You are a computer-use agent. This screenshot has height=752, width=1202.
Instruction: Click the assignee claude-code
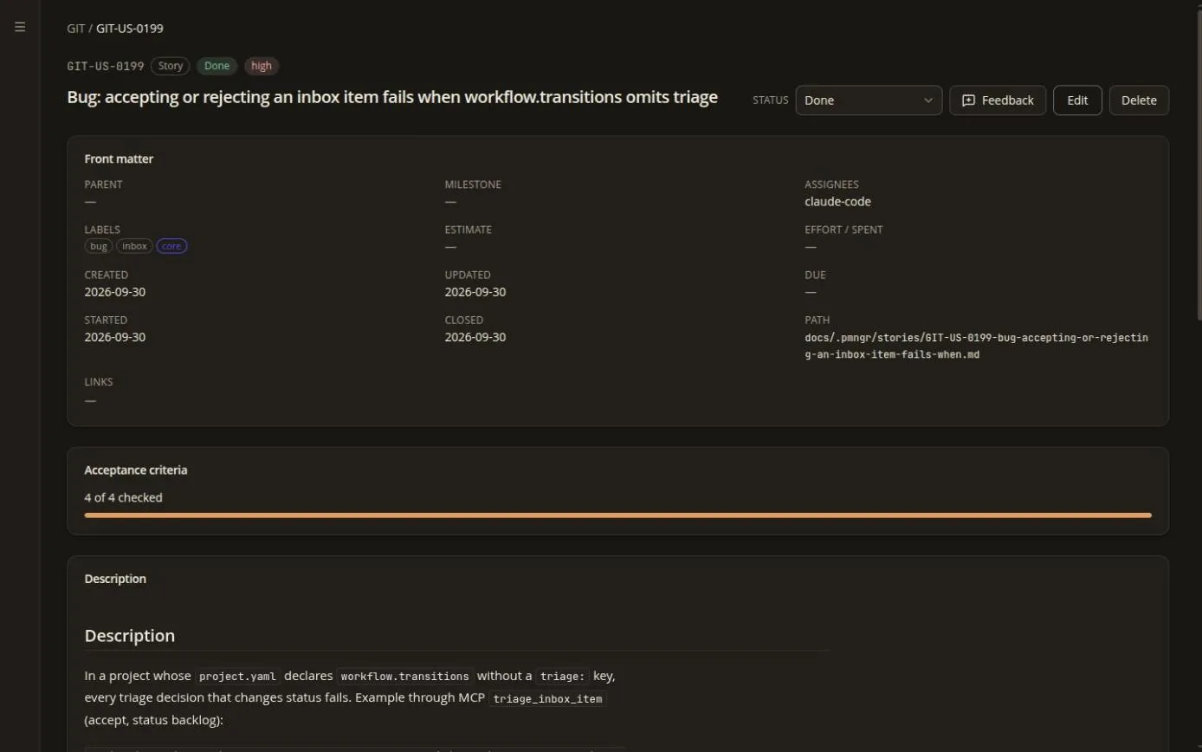(x=837, y=201)
